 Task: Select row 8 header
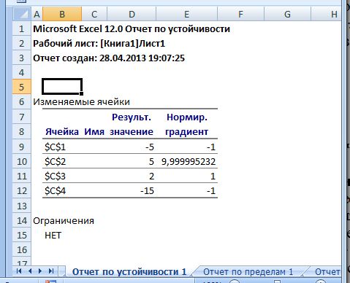[22, 131]
